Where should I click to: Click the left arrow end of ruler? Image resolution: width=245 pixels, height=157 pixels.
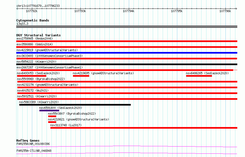(17, 9)
